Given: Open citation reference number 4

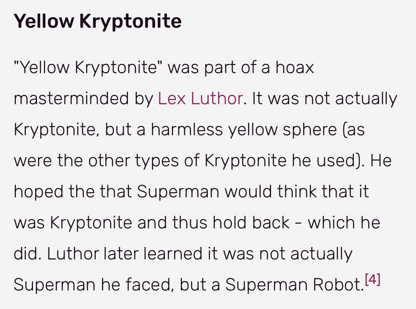Looking at the screenshot, I should (372, 279).
